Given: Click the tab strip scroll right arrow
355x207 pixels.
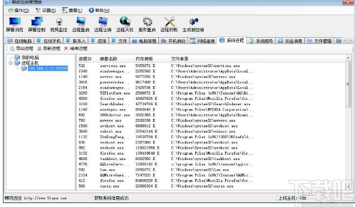Looking at the screenshot, I should pyautogui.click(x=351, y=41).
